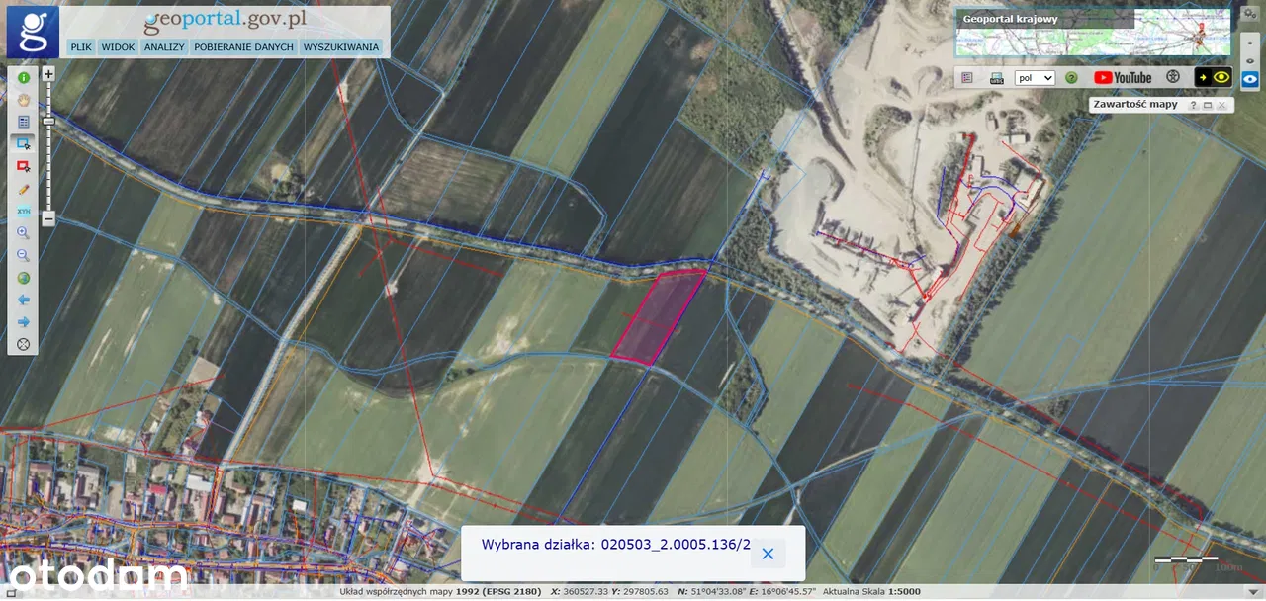
Task: Click the zoom slider handle
Action: pos(48,121)
